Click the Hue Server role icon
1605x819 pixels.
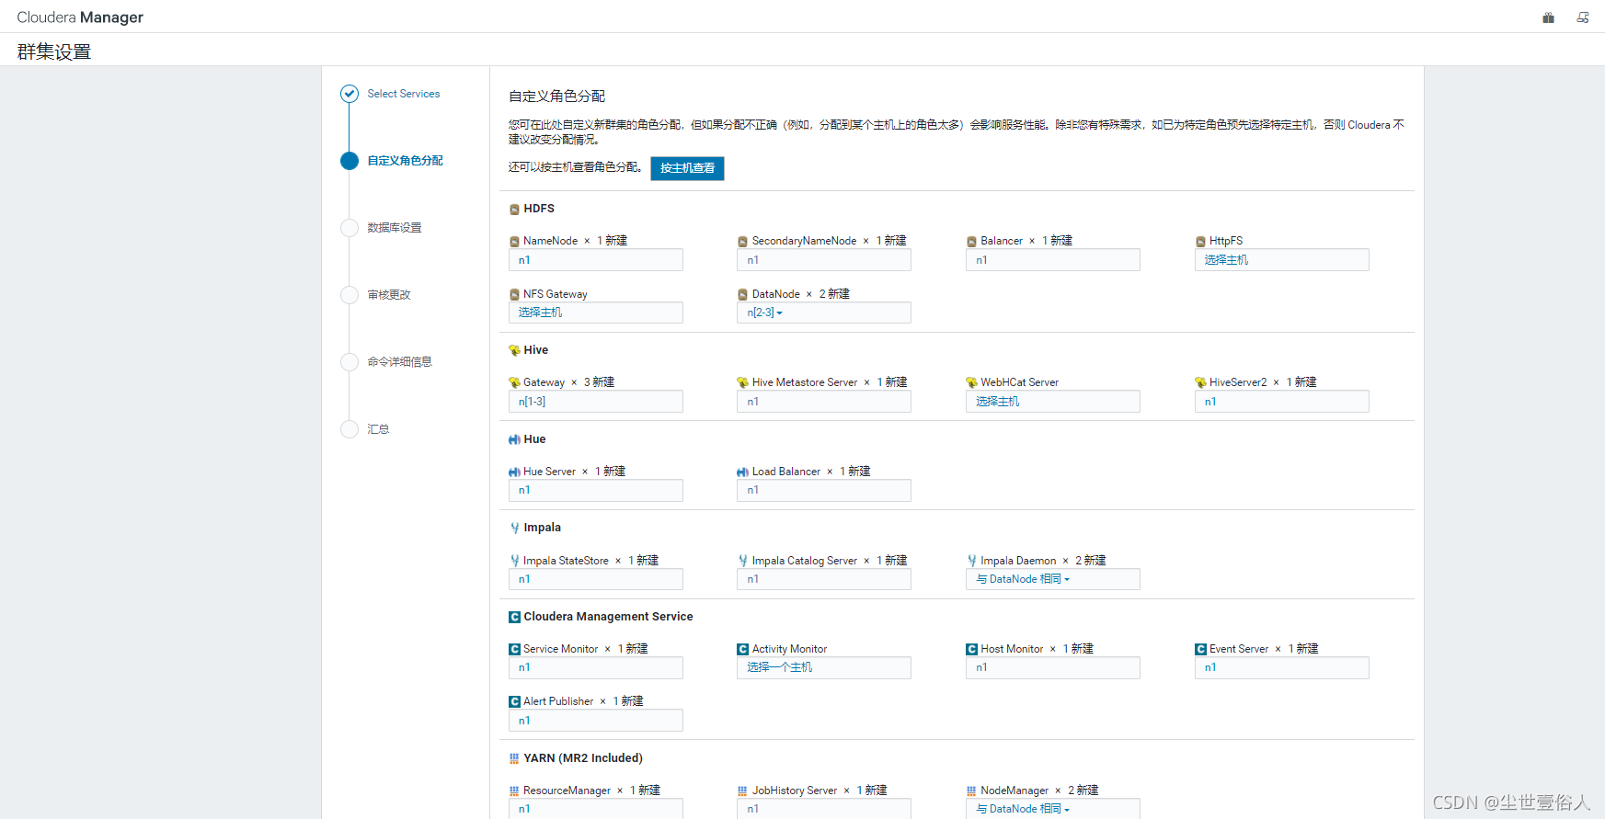514,472
